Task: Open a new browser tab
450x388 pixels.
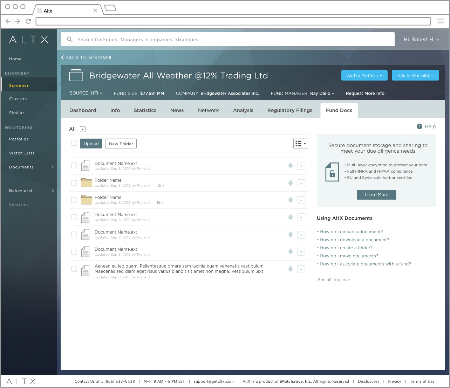Action: pyautogui.click(x=110, y=8)
